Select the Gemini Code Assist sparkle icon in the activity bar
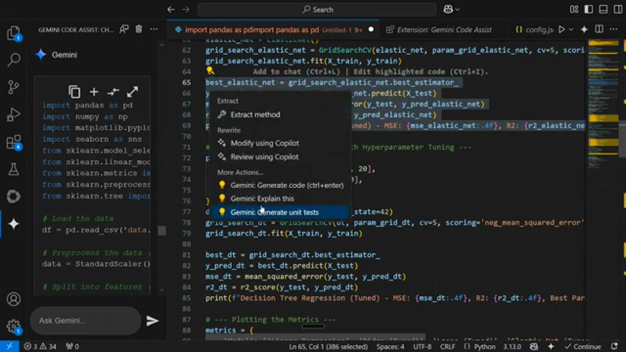This screenshot has width=626, height=352. pos(14,224)
